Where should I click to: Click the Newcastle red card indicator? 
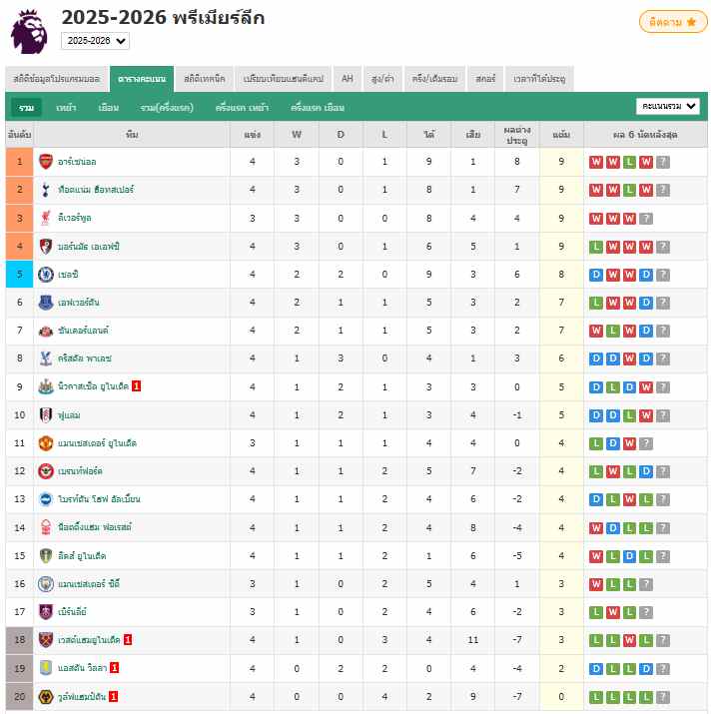(x=136, y=386)
